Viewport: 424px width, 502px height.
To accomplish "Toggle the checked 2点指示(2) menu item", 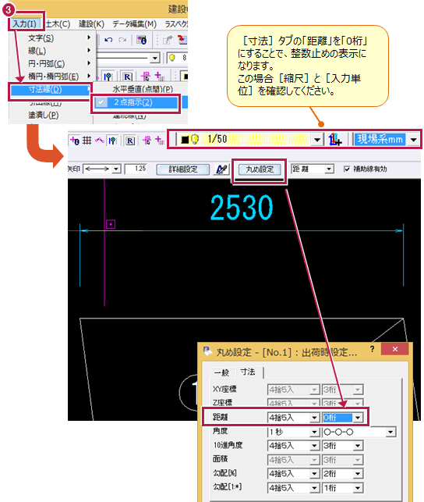I will tap(136, 102).
